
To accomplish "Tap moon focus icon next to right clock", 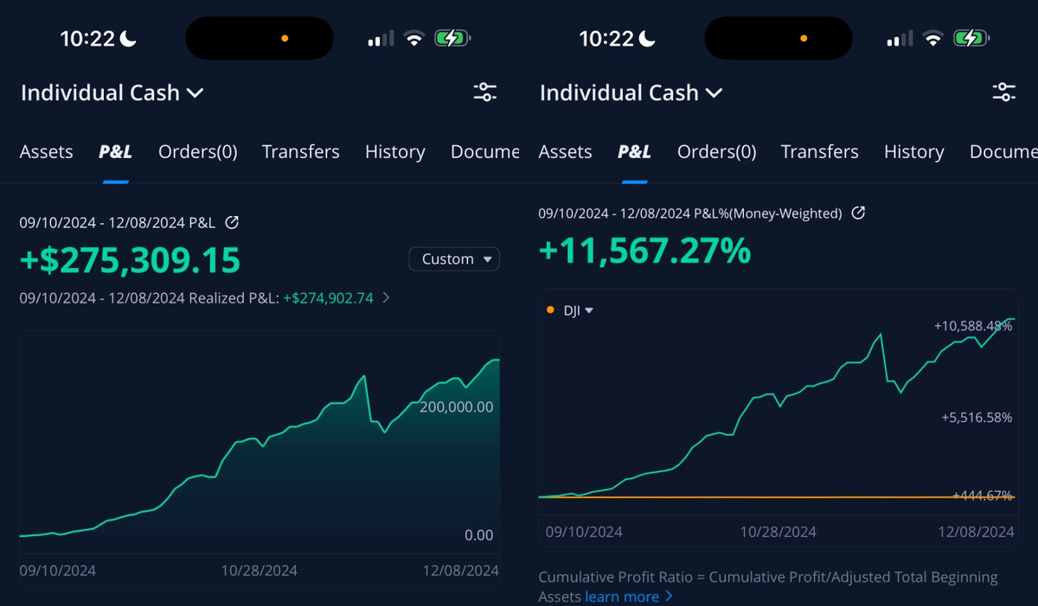I will (646, 38).
